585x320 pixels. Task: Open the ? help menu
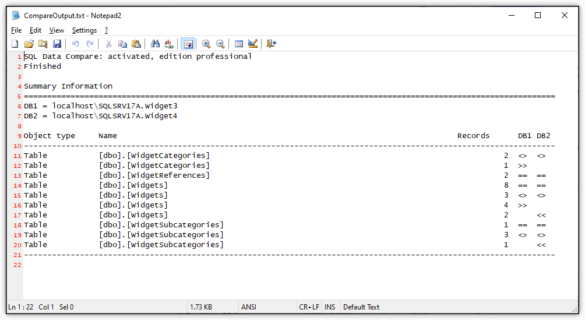pyautogui.click(x=106, y=30)
